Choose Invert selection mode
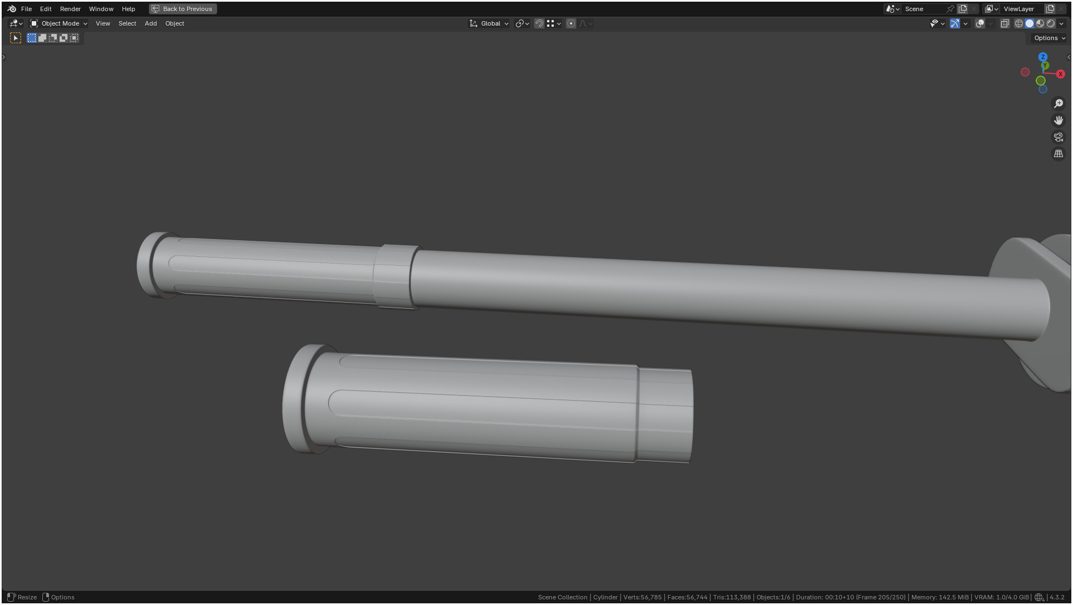This screenshot has width=1073, height=605. pyautogui.click(x=64, y=38)
